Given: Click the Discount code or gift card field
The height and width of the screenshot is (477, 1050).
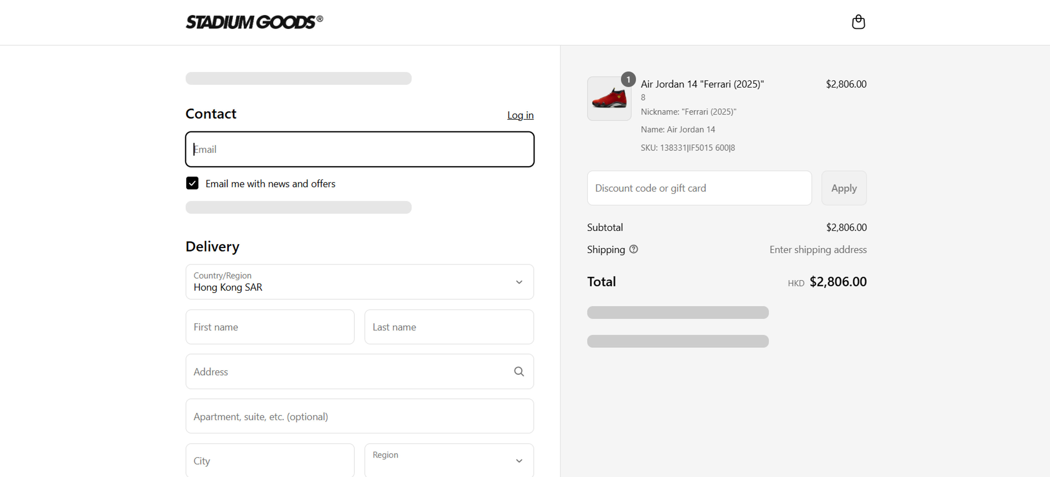Looking at the screenshot, I should (699, 188).
